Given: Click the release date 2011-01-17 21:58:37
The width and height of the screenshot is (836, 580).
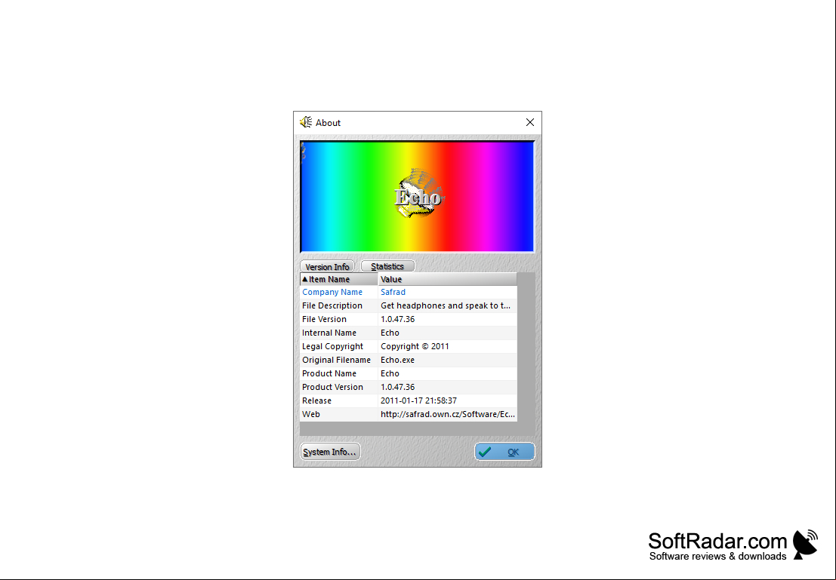Looking at the screenshot, I should tap(418, 400).
